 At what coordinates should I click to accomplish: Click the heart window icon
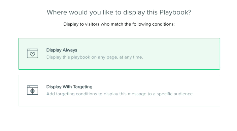tap(33, 54)
